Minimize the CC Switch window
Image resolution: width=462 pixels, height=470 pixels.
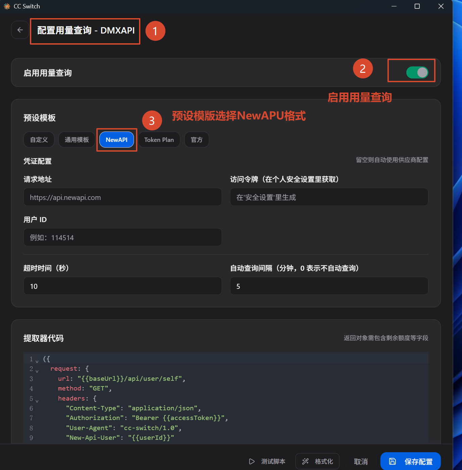point(394,6)
